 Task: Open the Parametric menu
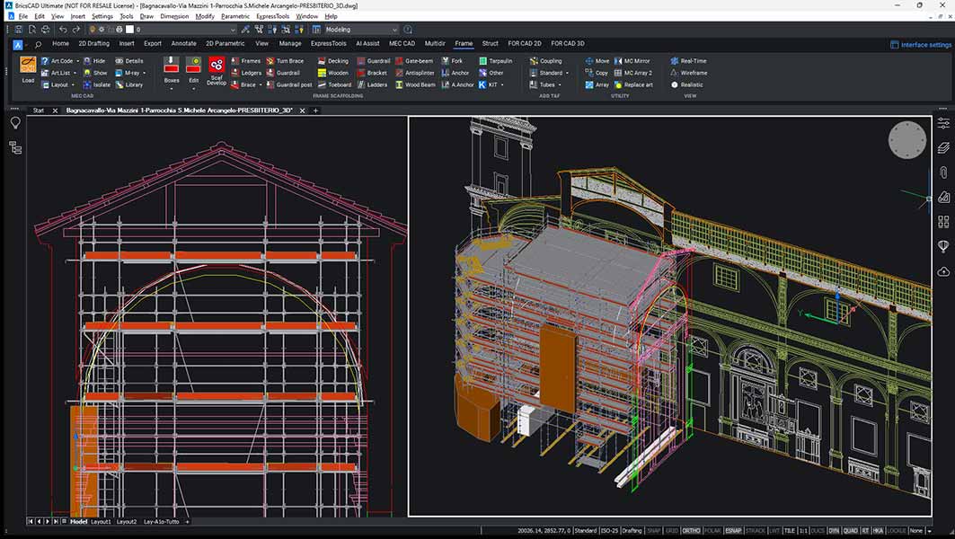click(x=235, y=16)
